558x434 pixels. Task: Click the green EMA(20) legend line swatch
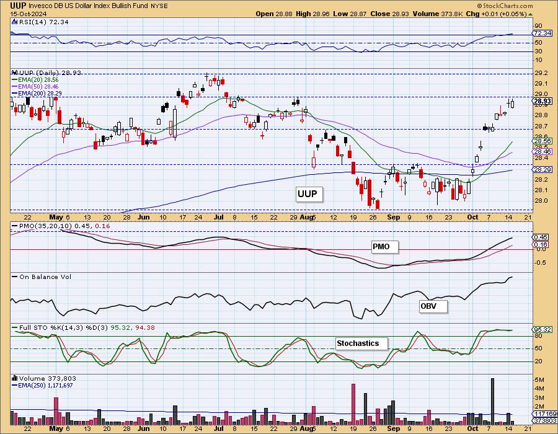15,80
